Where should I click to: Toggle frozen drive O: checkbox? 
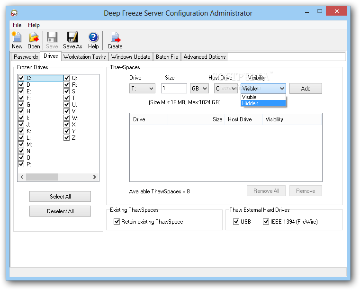click(x=21, y=157)
